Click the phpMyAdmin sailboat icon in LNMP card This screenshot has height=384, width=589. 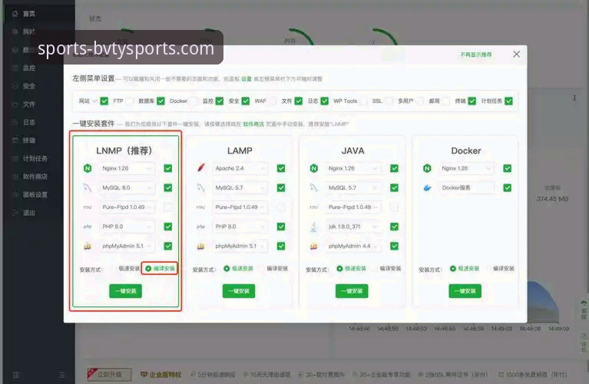88,246
